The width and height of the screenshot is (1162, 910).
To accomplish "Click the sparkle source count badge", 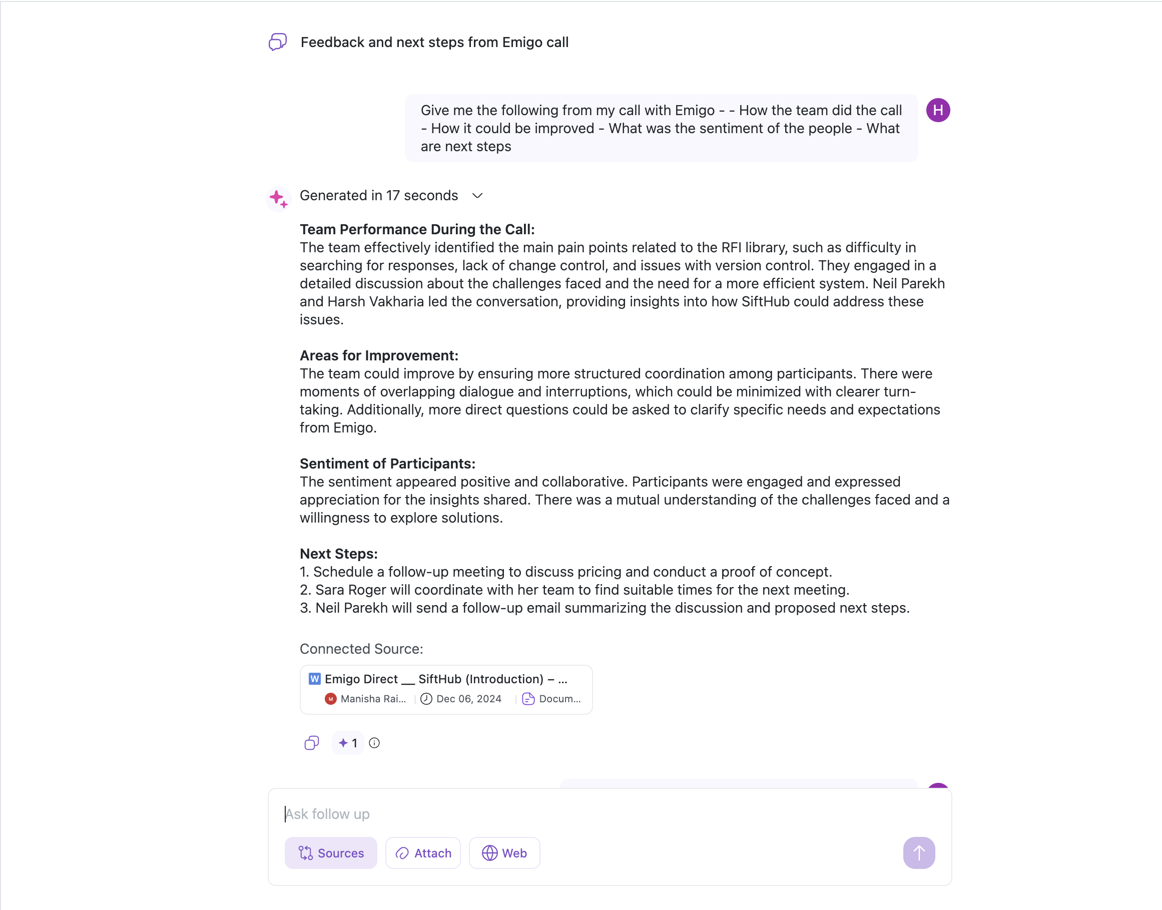I will coord(348,743).
